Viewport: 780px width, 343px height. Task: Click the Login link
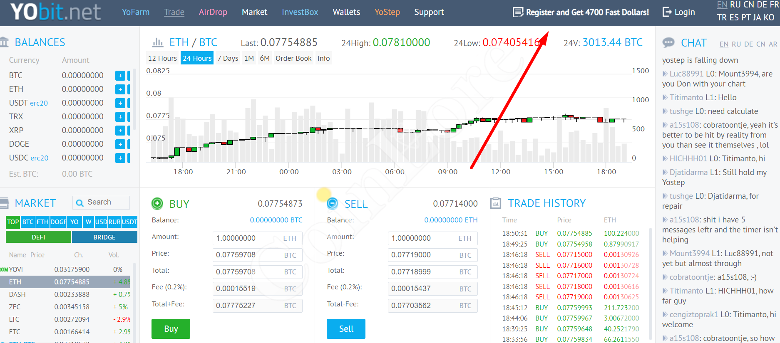tap(685, 12)
